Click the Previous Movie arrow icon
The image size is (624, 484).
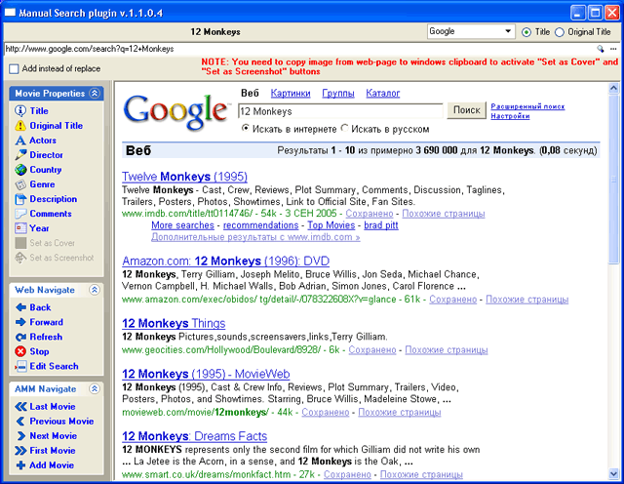click(x=20, y=421)
